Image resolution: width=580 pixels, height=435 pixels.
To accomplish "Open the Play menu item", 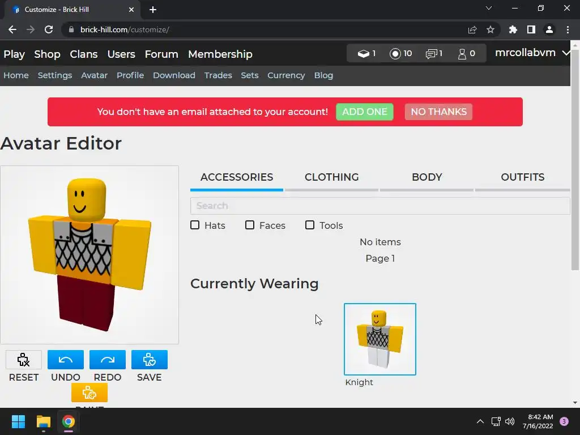I will (x=14, y=54).
